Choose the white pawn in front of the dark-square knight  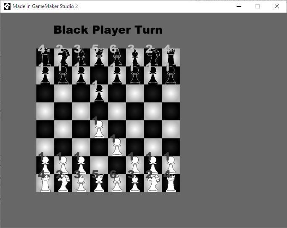pyautogui.click(x=63, y=165)
